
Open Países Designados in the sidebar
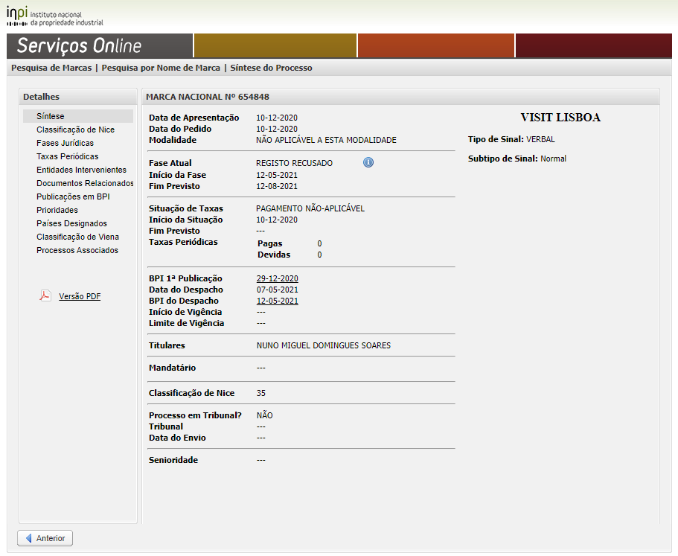tap(71, 223)
